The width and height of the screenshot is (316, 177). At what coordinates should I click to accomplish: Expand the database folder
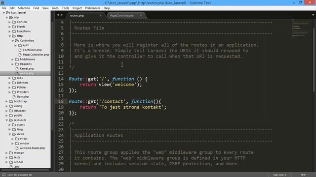click(x=7, y=111)
